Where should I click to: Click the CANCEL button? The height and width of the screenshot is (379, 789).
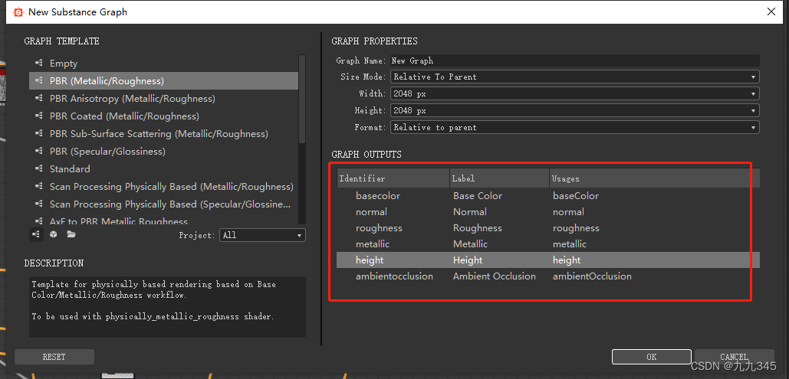pyautogui.click(x=734, y=357)
